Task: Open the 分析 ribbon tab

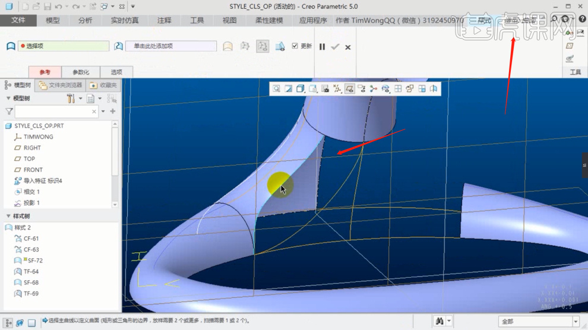Action: point(85,20)
